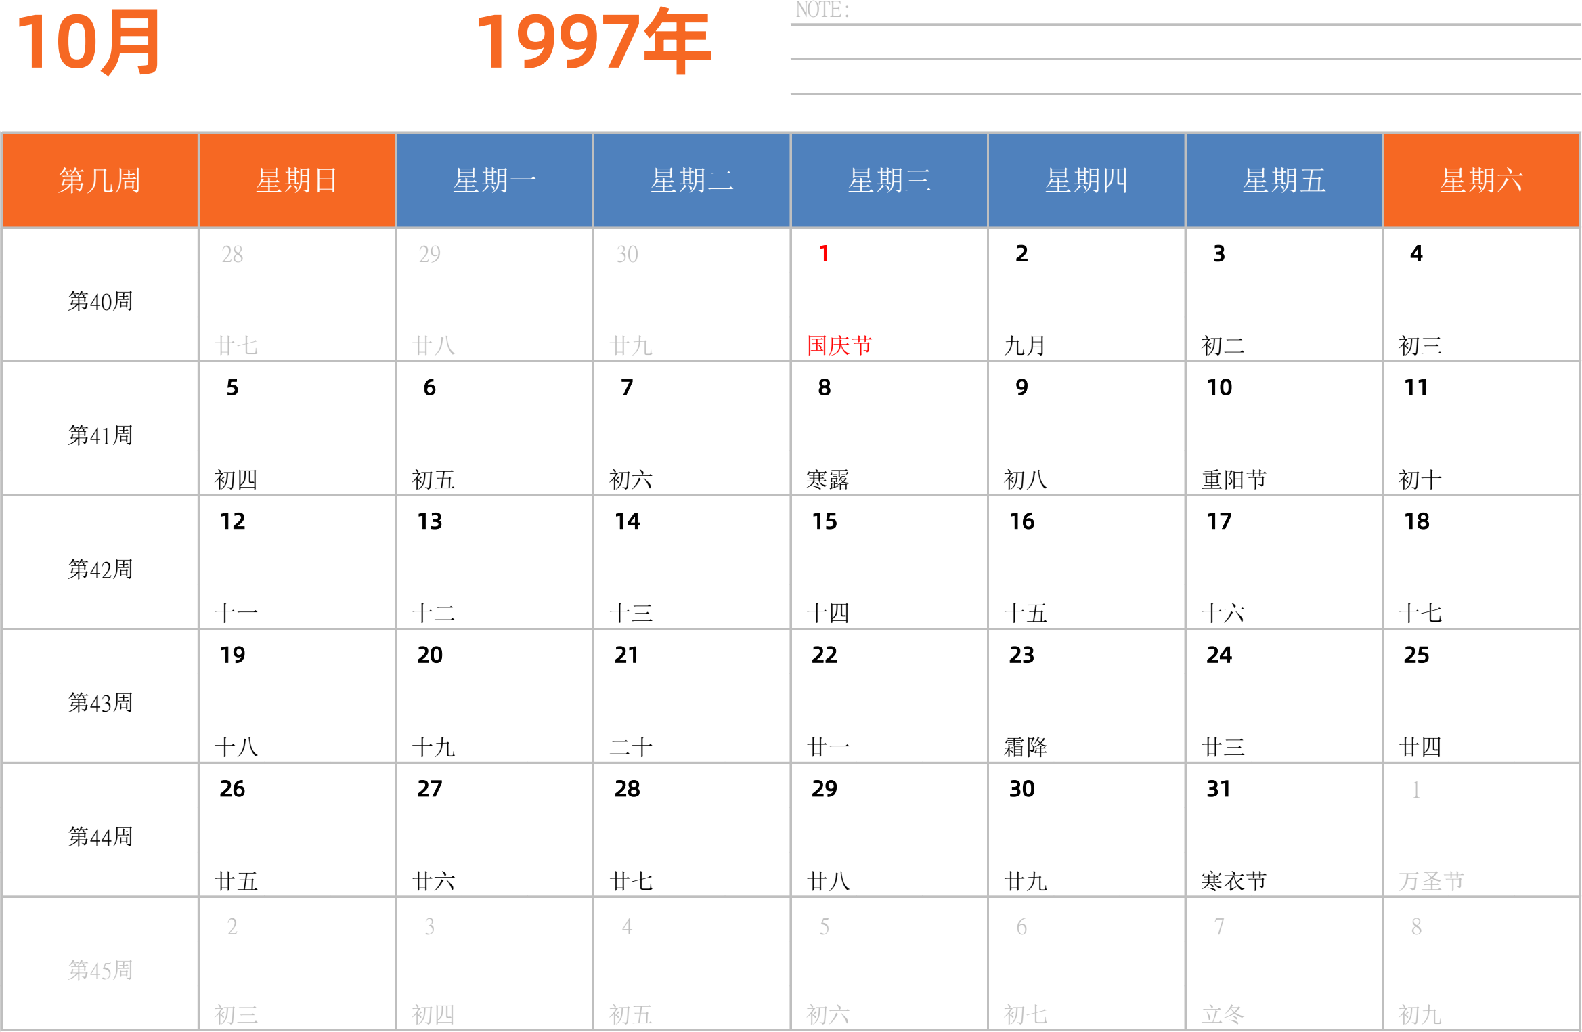Select October 31 寒衣节 cell
This screenshot has height=1032, width=1582.
pos(1283,830)
